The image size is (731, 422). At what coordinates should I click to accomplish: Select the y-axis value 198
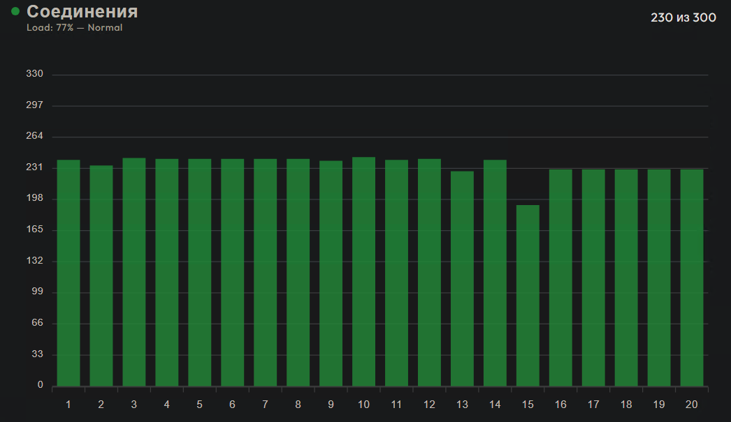point(34,198)
